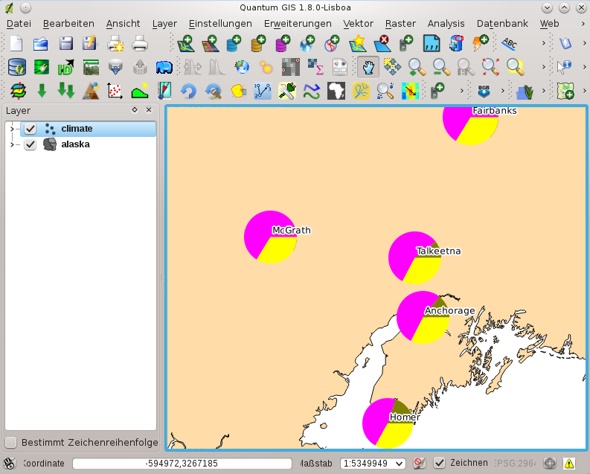
Task: Open the DB Manager database icon
Action: [17, 67]
